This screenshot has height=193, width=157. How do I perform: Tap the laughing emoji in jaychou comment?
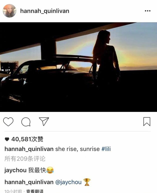(50, 170)
